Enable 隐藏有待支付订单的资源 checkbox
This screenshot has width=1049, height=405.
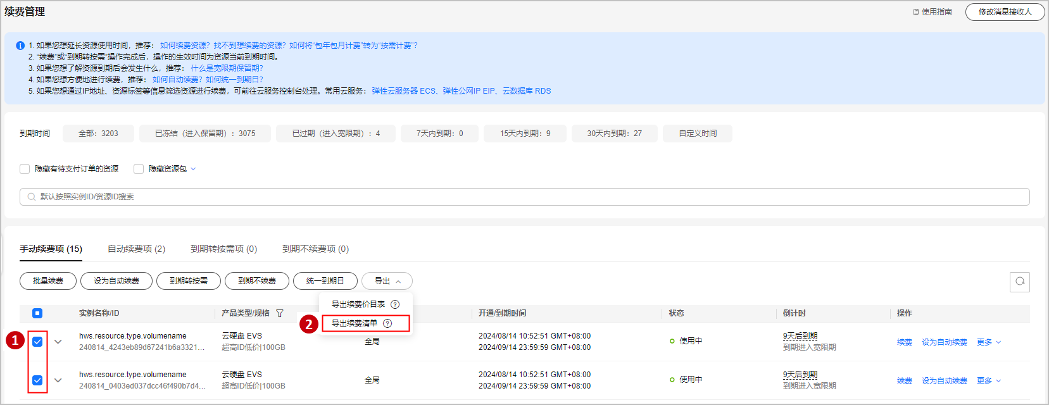tap(25, 169)
